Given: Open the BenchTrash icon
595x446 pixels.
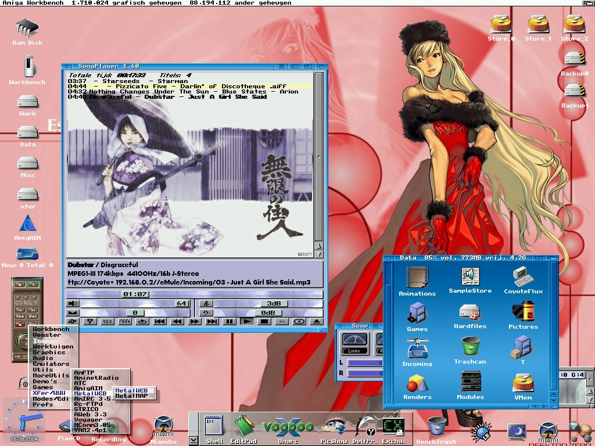Looking at the screenshot, I should point(436,430).
